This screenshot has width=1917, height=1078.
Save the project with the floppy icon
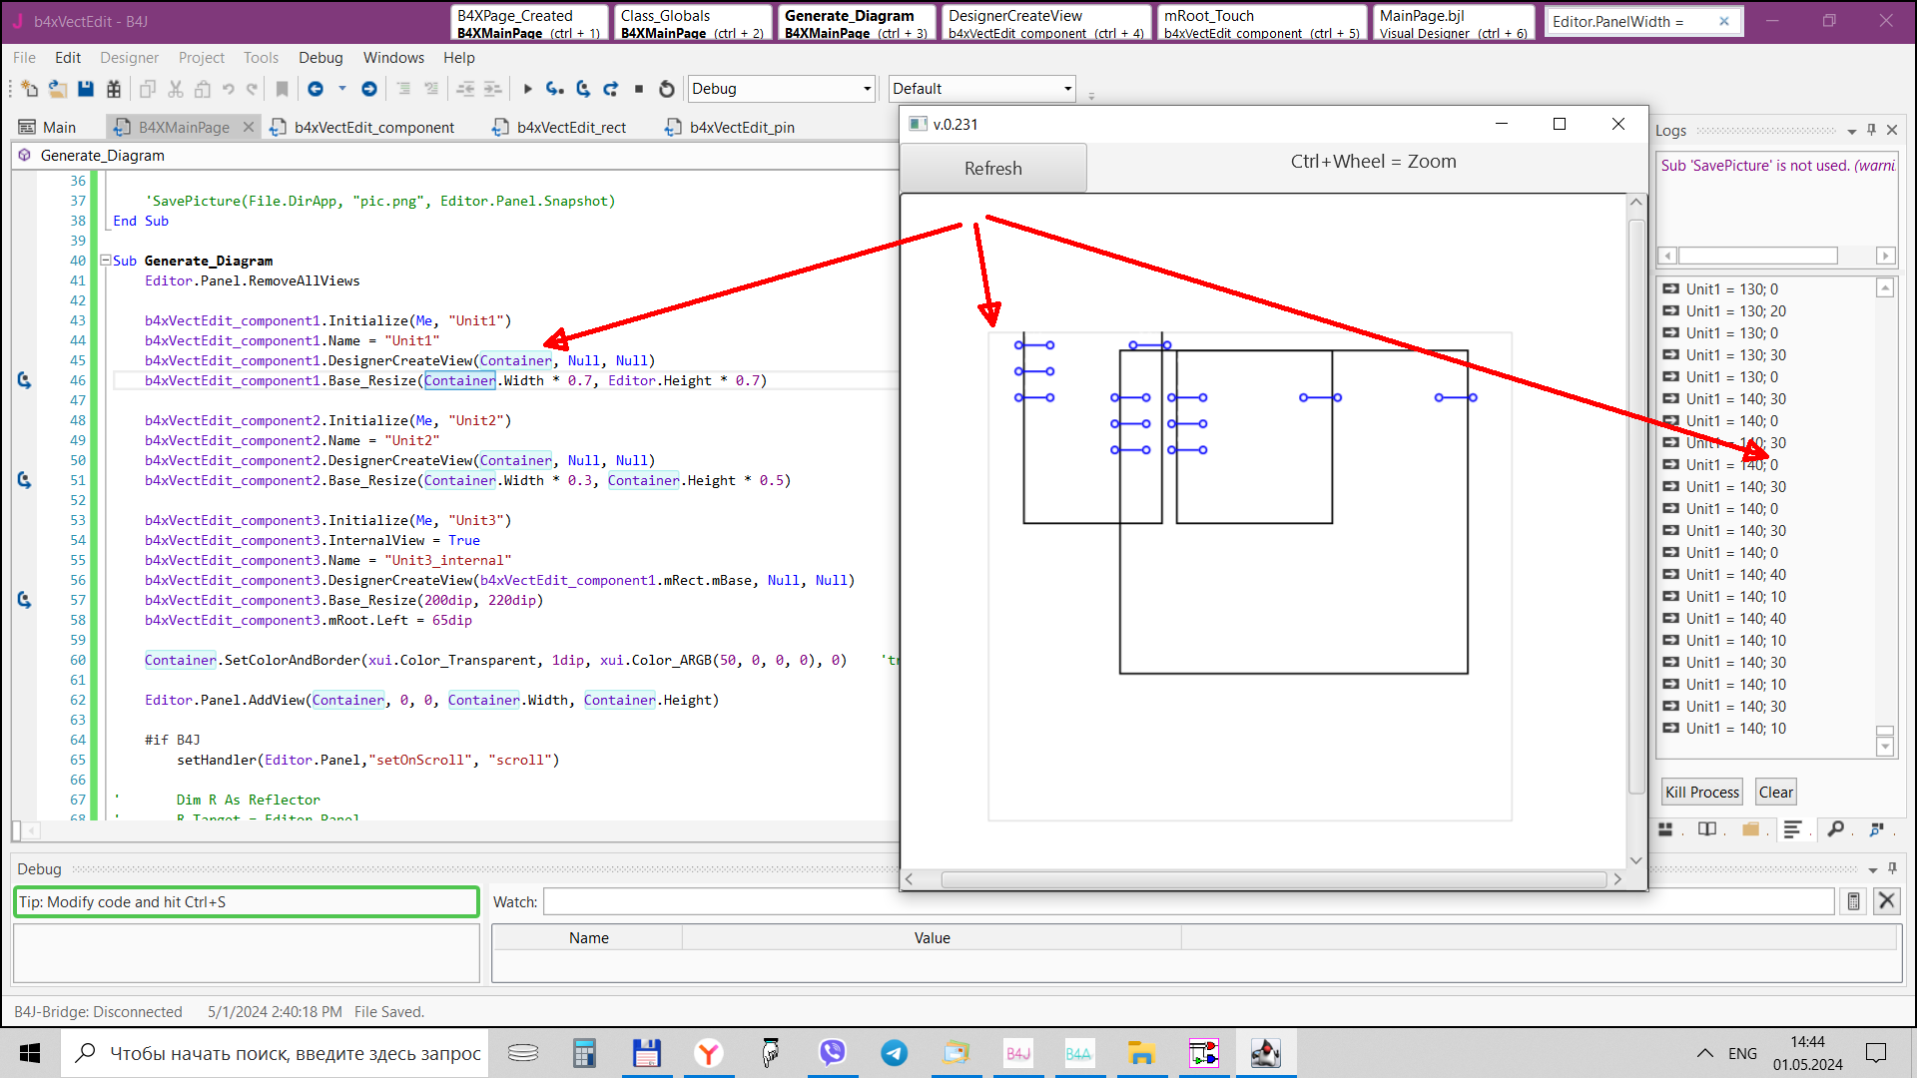coord(86,89)
